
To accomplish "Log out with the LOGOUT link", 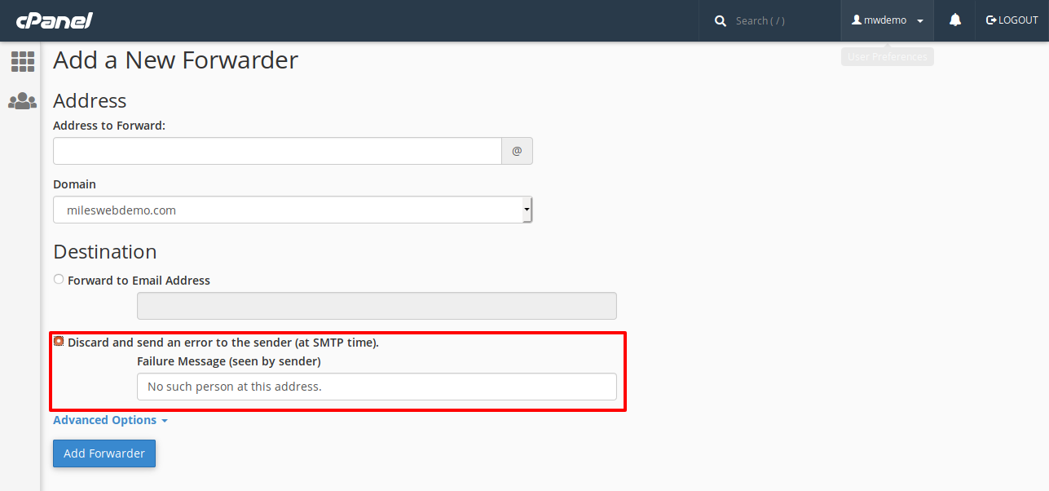I will (1012, 20).
